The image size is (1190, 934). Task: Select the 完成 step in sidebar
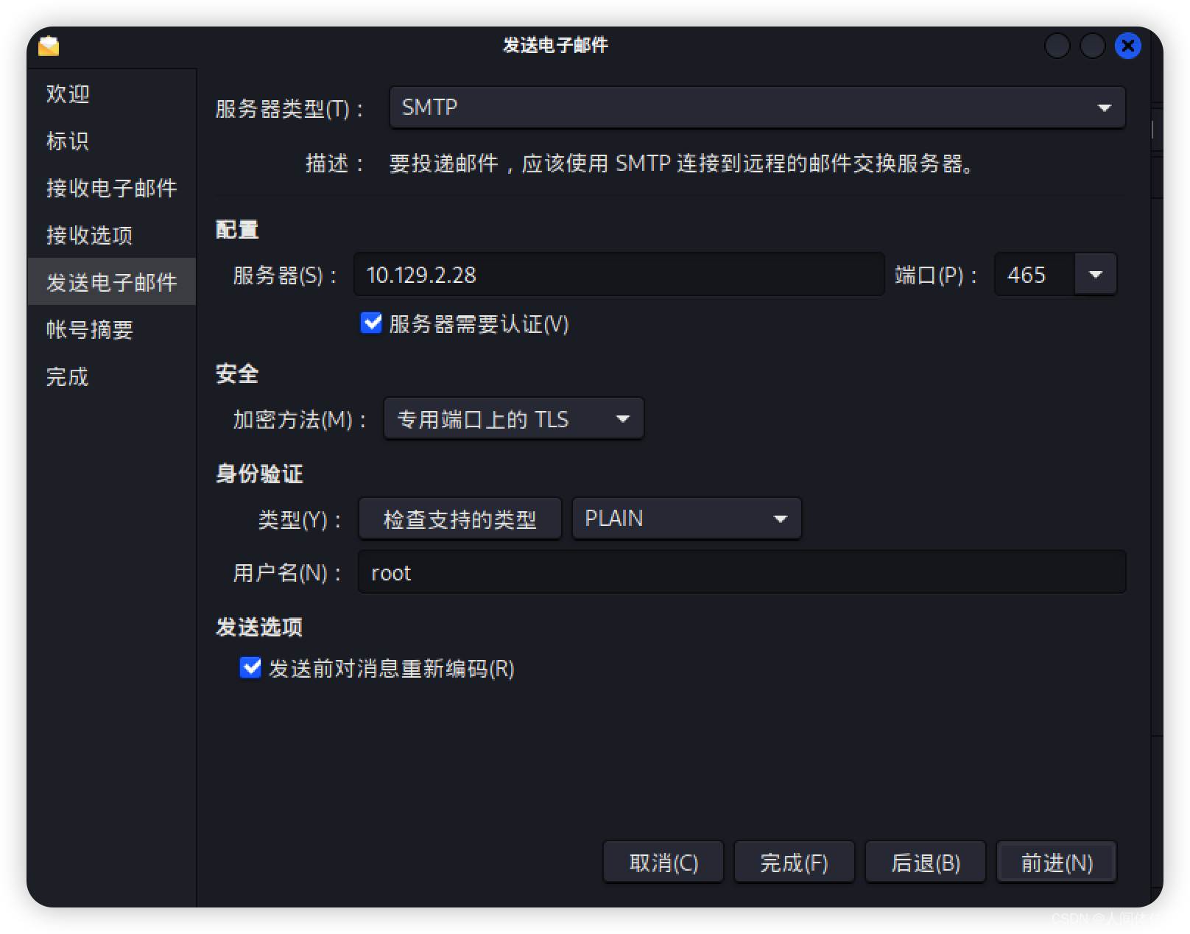[x=67, y=376]
